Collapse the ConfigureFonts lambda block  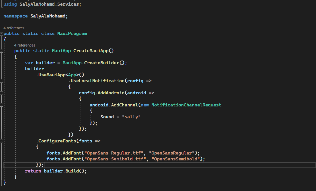[x=2, y=141]
